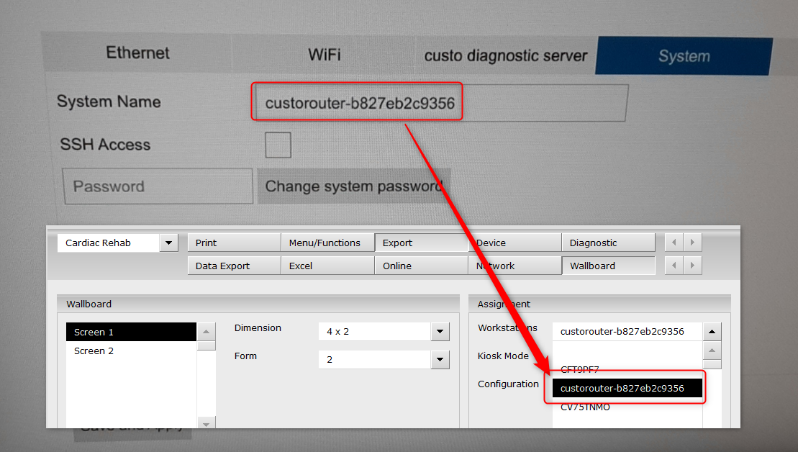Open the Device tab

coord(515,243)
